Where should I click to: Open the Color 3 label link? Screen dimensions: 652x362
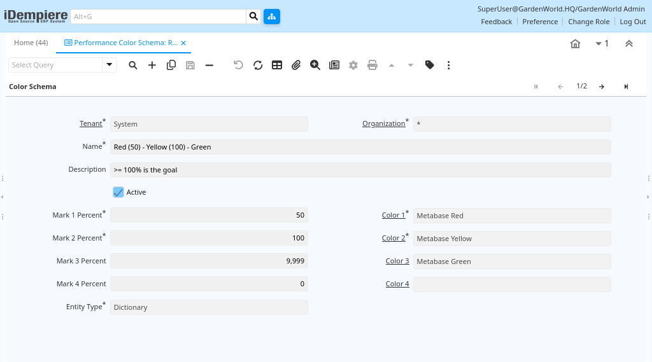pos(397,261)
